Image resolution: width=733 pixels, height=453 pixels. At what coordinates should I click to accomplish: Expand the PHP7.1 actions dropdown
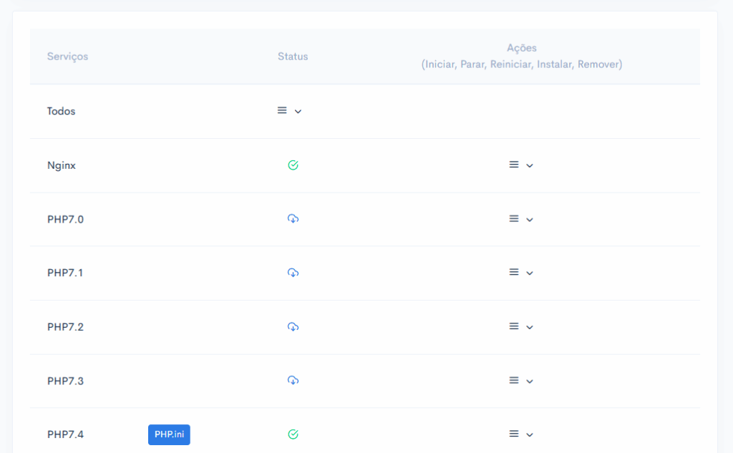click(x=521, y=273)
